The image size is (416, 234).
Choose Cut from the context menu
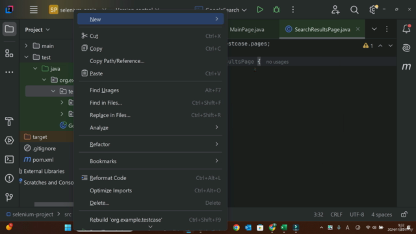click(x=150, y=36)
